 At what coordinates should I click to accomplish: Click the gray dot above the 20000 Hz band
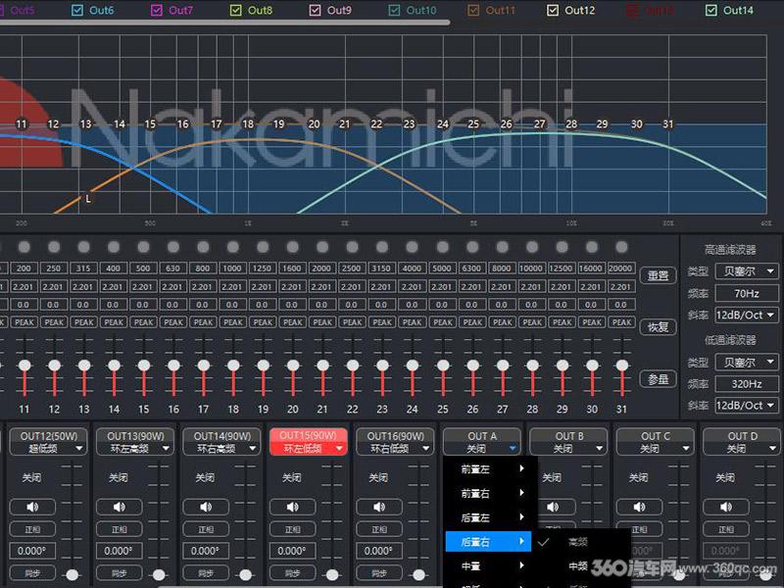pyautogui.click(x=621, y=247)
